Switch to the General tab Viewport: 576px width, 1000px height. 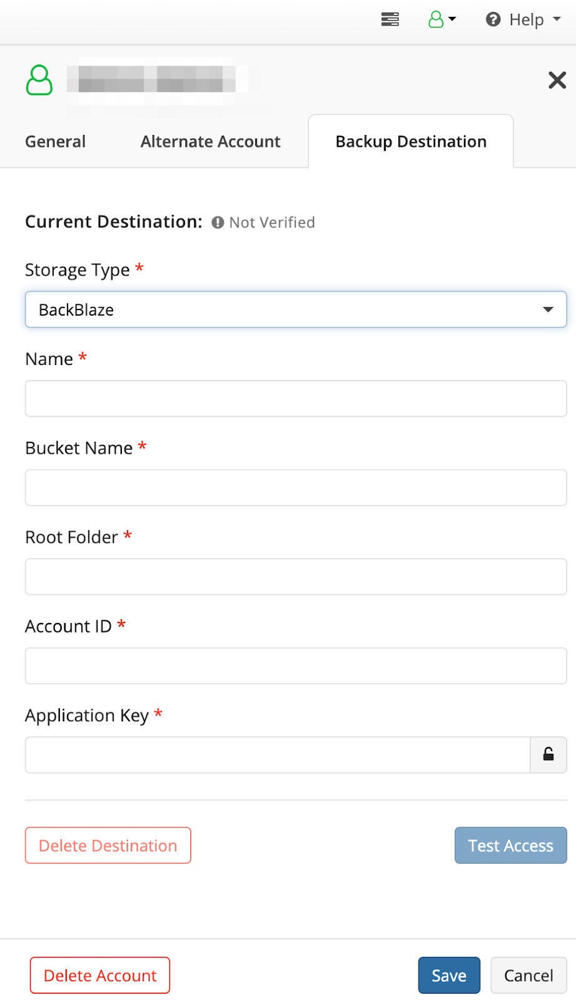coord(55,141)
